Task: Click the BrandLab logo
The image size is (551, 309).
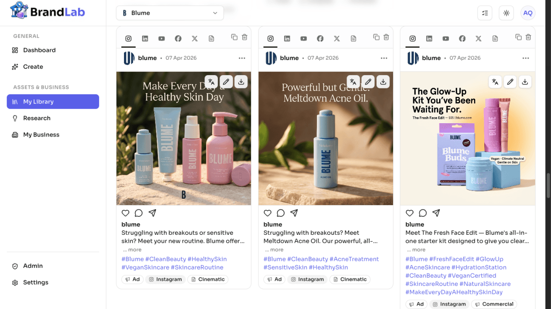Action: coord(47,11)
